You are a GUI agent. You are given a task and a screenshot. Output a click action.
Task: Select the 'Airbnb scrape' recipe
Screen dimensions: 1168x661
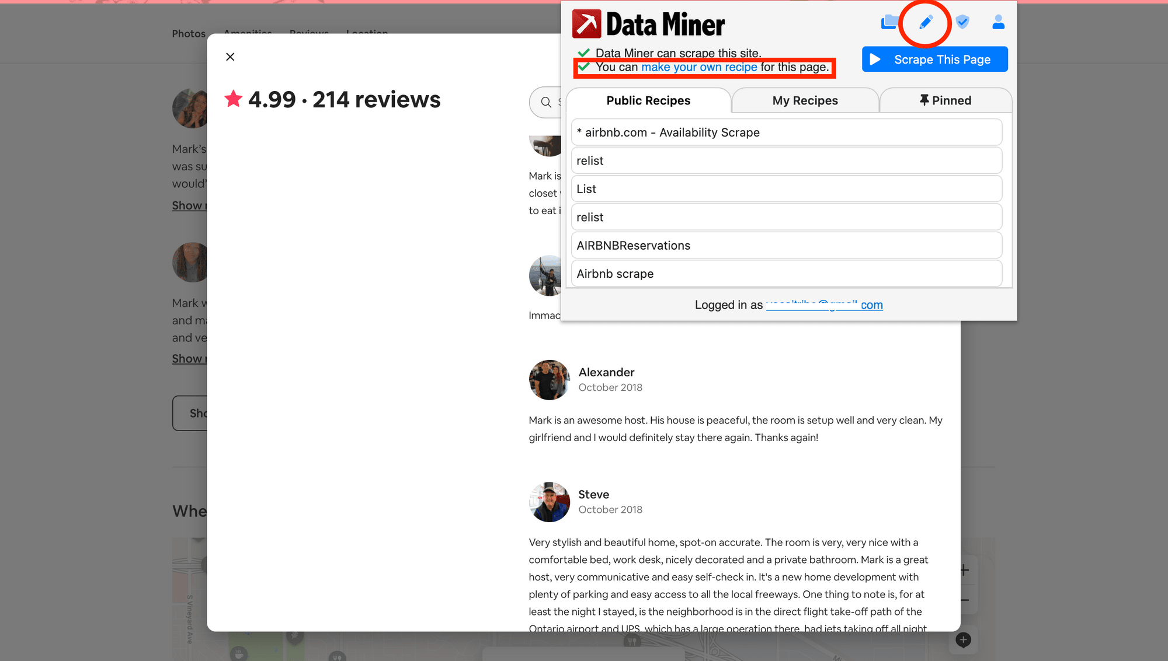(786, 274)
